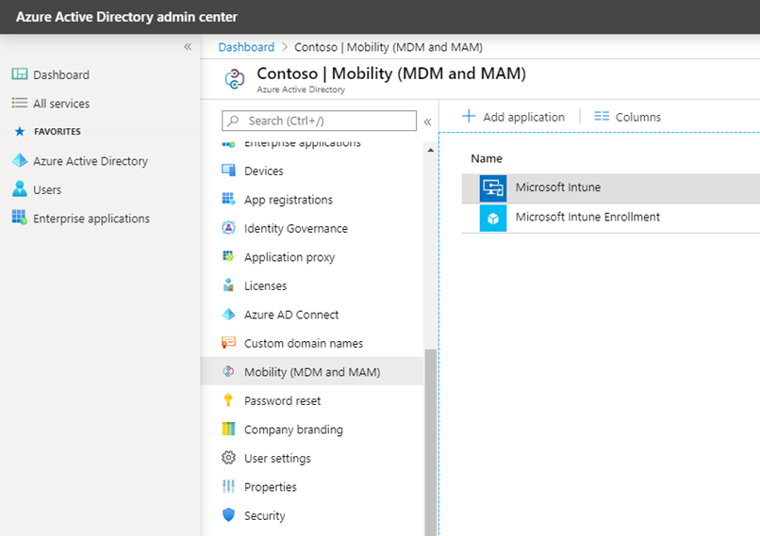Viewport: 760px width, 536px height.
Task: Click the Columns layout icon
Action: tap(602, 116)
